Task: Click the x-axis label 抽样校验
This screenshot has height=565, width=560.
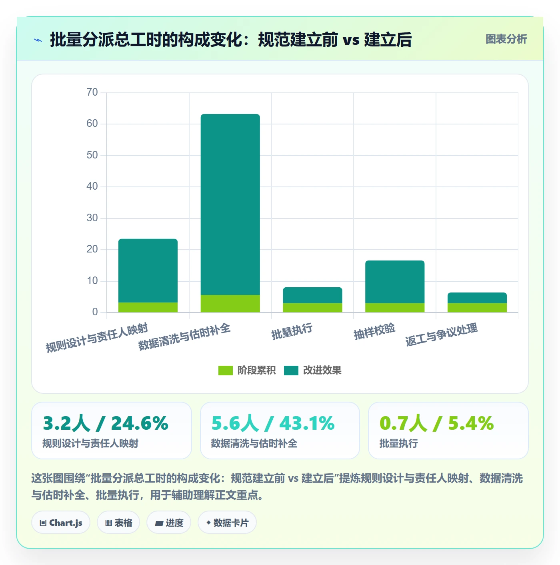Action: pos(374,332)
